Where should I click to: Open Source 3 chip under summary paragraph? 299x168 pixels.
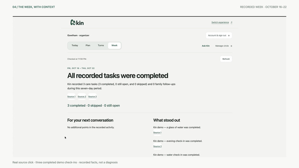[92, 96]
